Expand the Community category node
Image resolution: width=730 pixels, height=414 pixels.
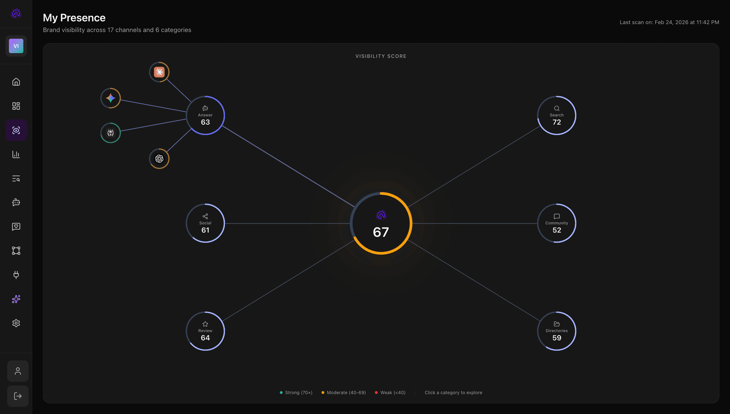[556, 223]
